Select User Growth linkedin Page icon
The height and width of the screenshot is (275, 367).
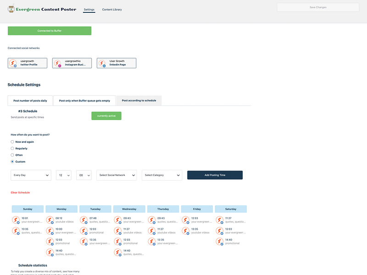(x=102, y=63)
